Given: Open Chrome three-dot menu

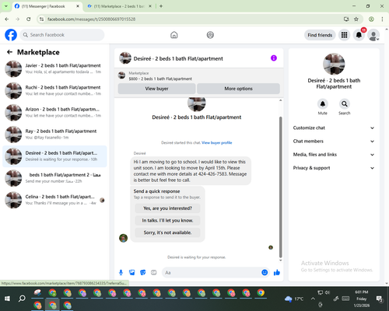Looking at the screenshot, I should tap(382, 19).
